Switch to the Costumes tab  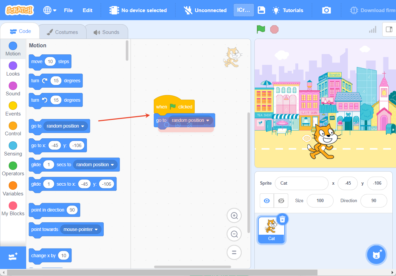pyautogui.click(x=63, y=32)
